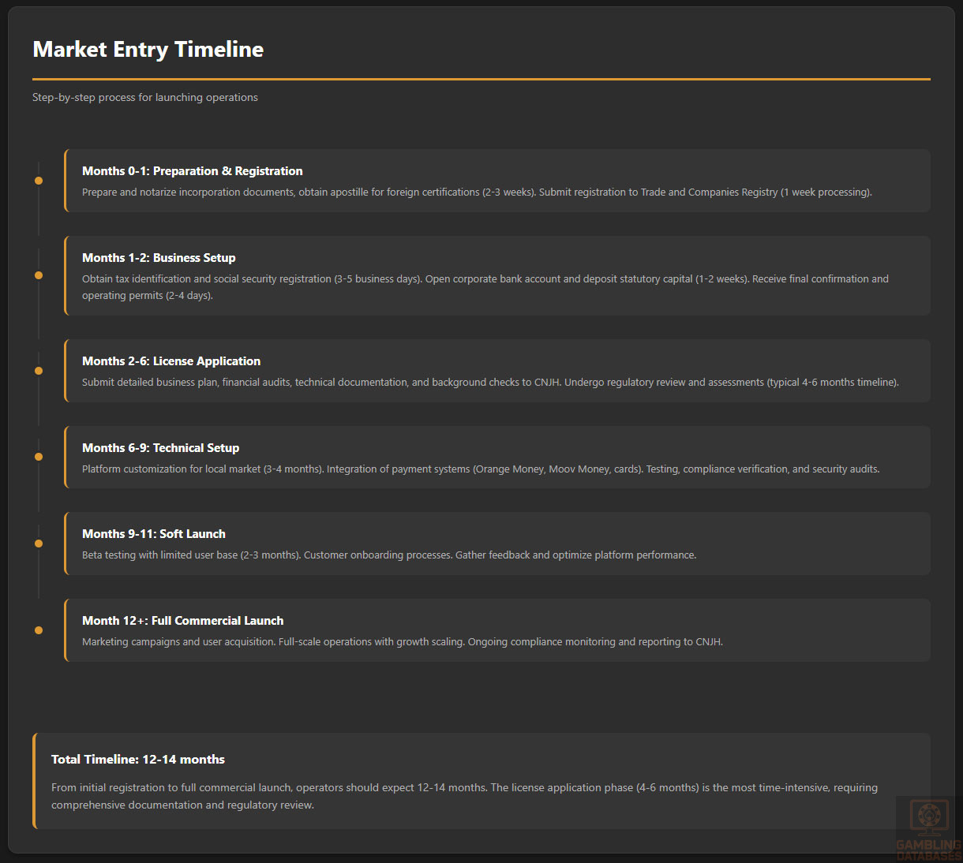Screen dimensions: 963x863
Task: Click the Gambling Databases watermark text
Action: (x=929, y=850)
